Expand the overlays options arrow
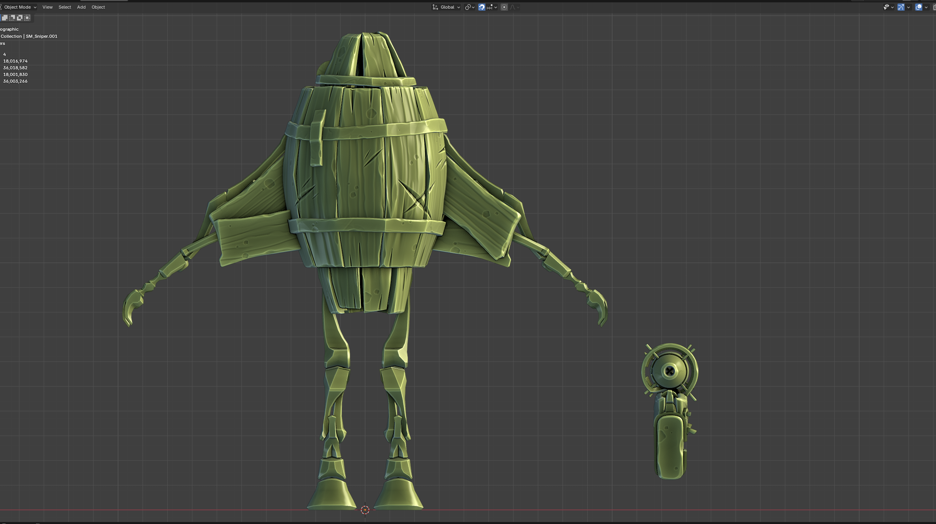Image resolution: width=936 pixels, height=524 pixels. point(926,7)
